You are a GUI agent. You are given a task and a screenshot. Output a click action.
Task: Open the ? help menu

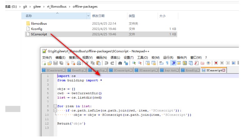[206, 58]
